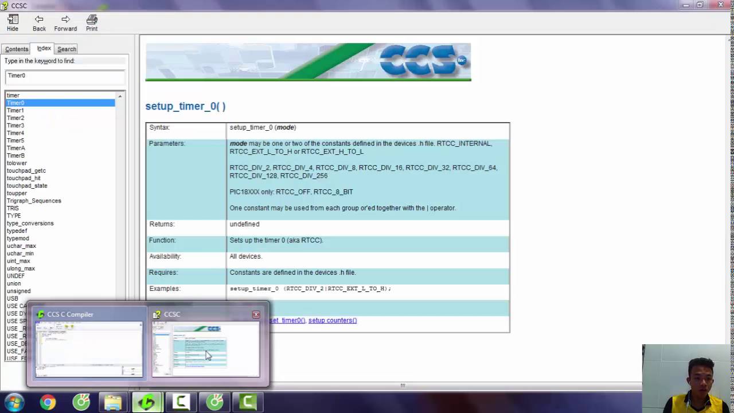
Task: Switch to the Search tab
Action: click(x=67, y=49)
